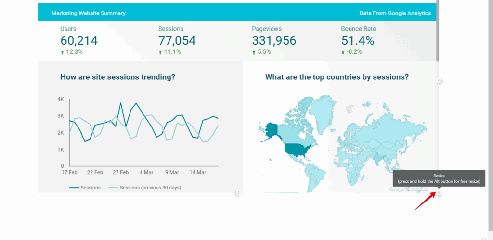Image resolution: width=493 pixels, height=240 pixels.
Task: Click the vertical scrollbar thumb on the embed
Action: (x=438, y=31)
